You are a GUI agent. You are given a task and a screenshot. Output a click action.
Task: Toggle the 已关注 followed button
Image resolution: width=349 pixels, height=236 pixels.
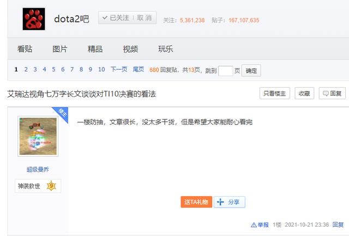[x=116, y=18]
